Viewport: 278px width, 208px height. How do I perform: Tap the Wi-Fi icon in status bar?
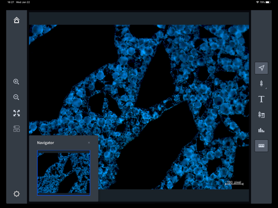click(257, 2)
